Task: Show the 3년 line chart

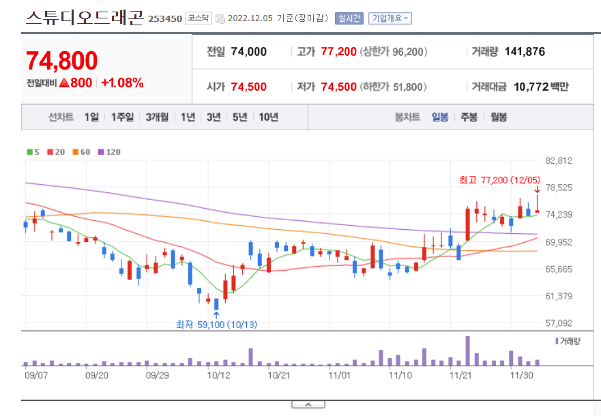Action: (214, 117)
